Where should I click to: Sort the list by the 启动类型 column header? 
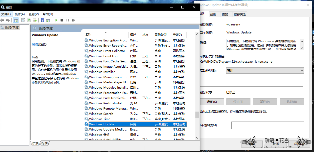(162, 34)
